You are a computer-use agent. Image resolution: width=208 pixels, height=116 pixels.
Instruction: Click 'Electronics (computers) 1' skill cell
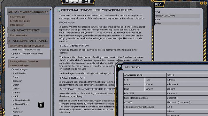187,102
